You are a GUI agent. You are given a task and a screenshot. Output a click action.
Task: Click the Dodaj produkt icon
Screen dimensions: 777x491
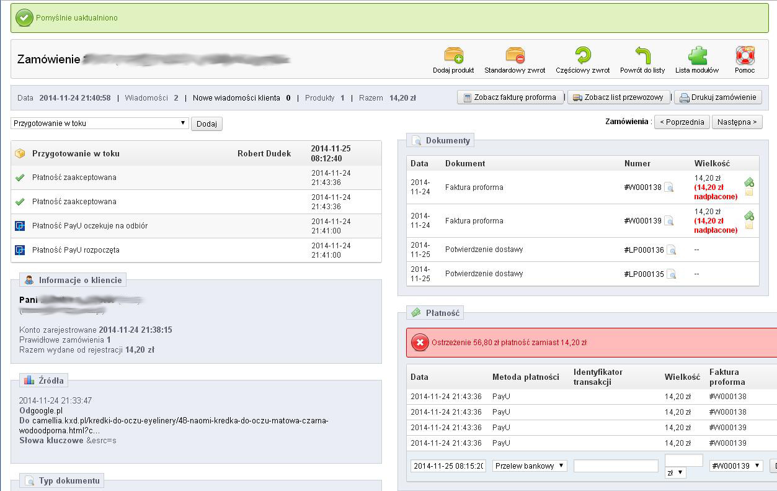click(x=454, y=55)
